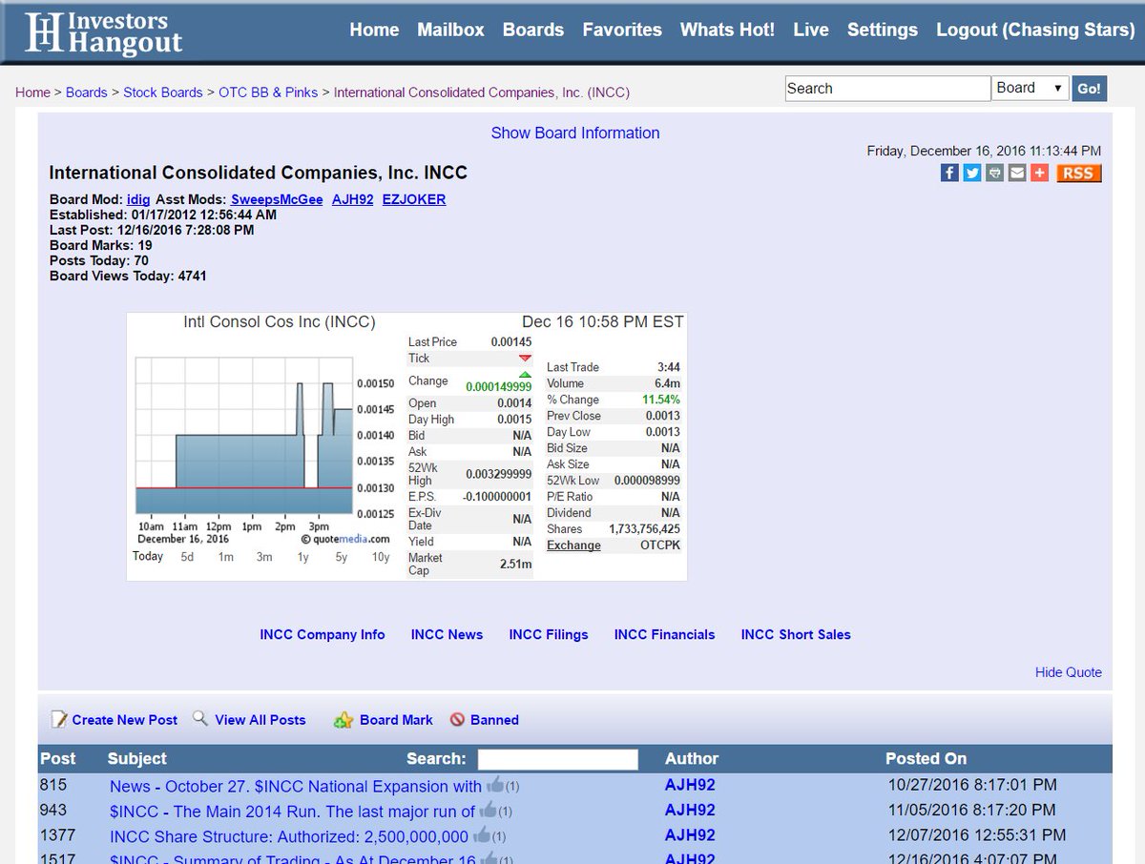Click the email share icon
Image resolution: width=1145 pixels, height=864 pixels.
[x=1017, y=173]
